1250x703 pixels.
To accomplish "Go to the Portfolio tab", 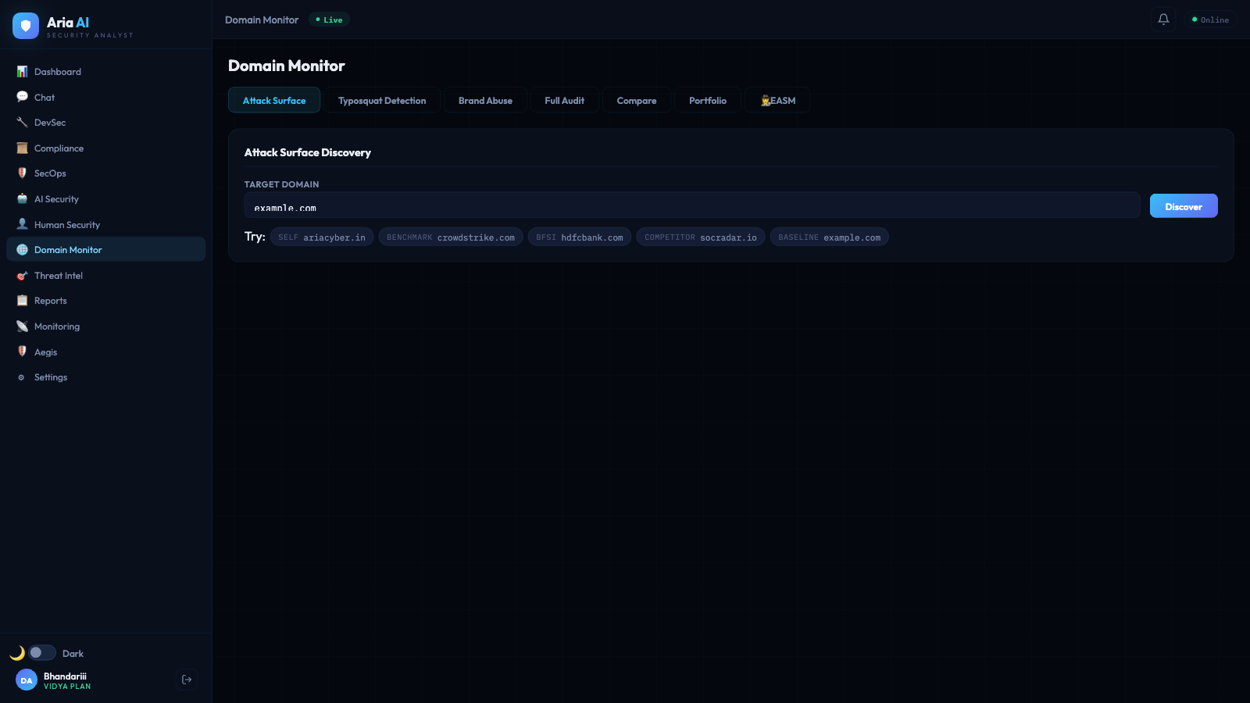I will [x=708, y=100].
